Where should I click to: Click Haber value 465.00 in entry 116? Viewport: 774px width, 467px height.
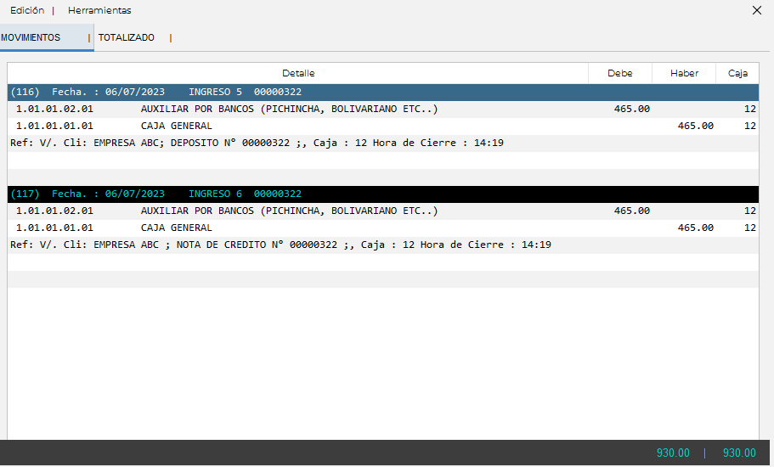[x=696, y=126]
